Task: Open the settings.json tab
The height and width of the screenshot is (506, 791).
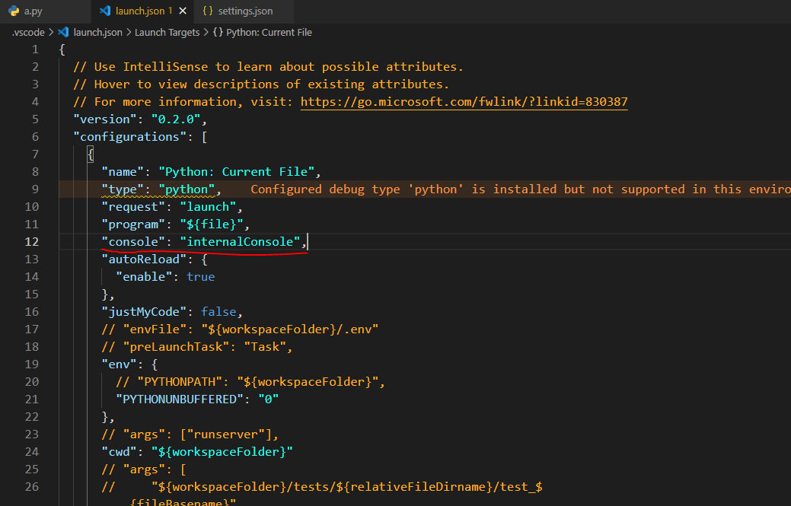Action: [x=245, y=11]
